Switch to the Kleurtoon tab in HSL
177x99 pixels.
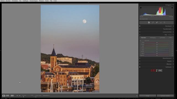coord(144,38)
